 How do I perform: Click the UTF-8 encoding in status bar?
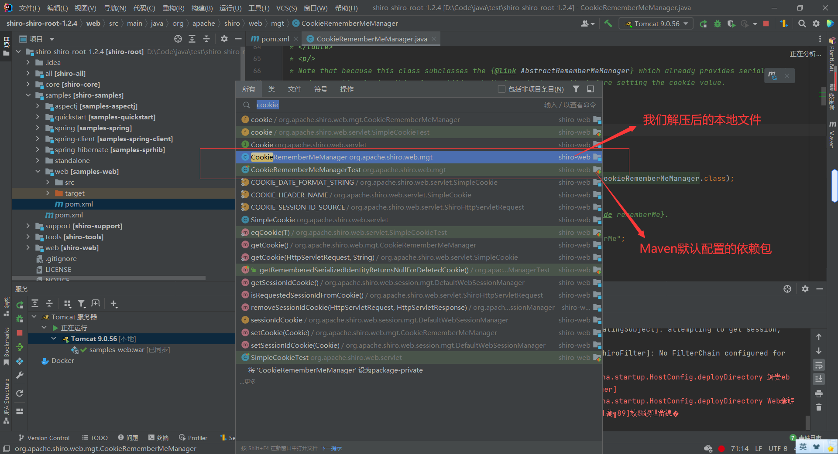(778, 448)
